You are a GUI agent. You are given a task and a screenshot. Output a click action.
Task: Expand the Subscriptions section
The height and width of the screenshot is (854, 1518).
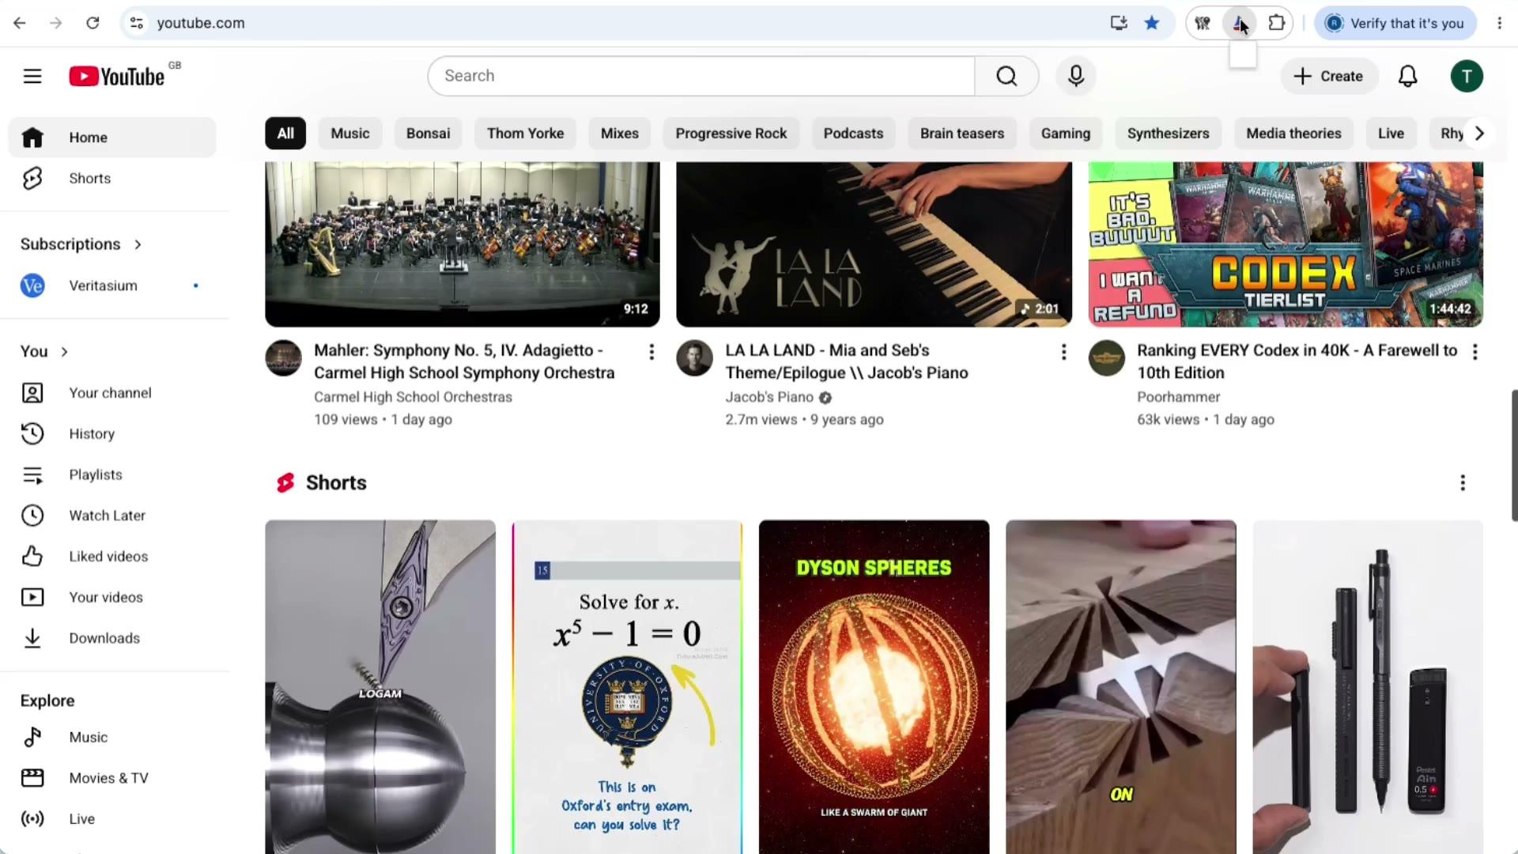(81, 244)
